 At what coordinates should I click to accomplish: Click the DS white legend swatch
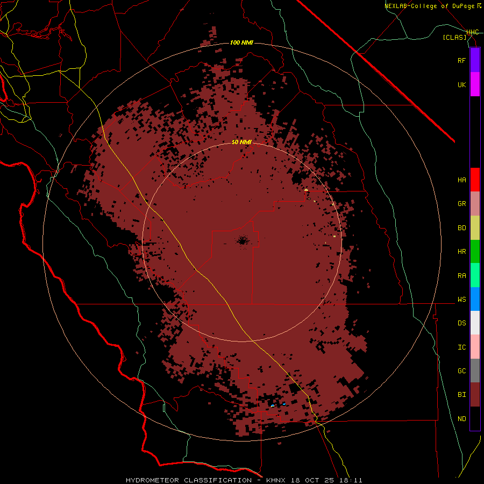475,323
